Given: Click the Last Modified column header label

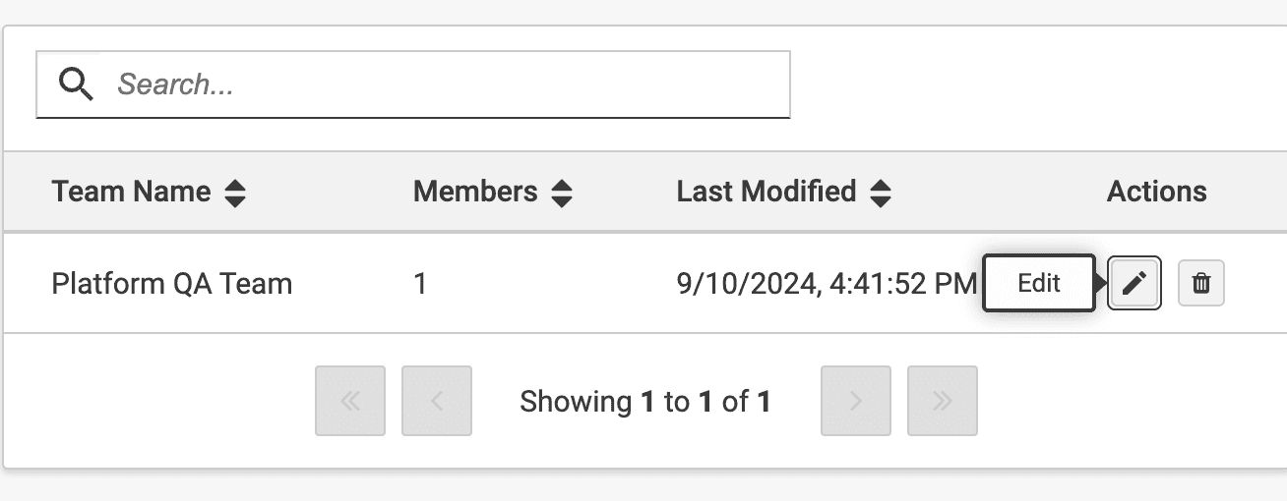Looking at the screenshot, I should (766, 192).
